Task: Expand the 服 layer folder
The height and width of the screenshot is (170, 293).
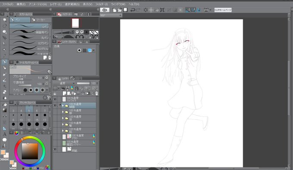Action: click(63, 112)
